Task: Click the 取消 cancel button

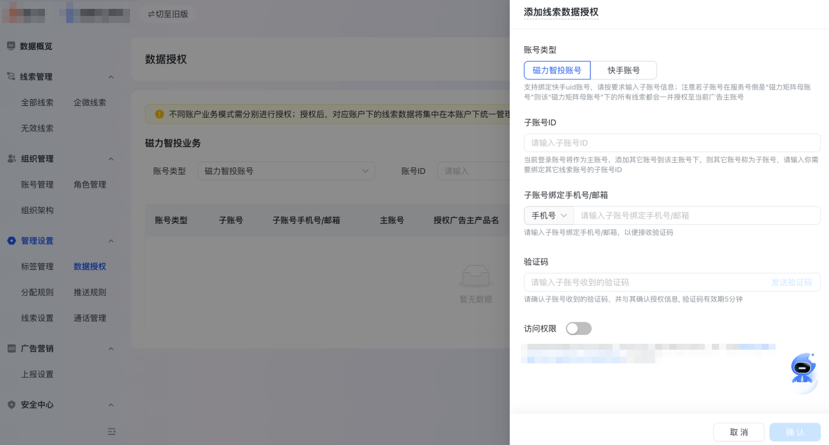Action: [739, 432]
